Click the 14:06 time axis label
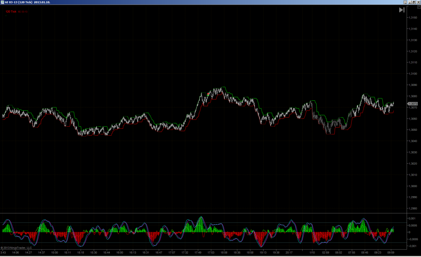Screen dimensions: 421x257 point(16,252)
